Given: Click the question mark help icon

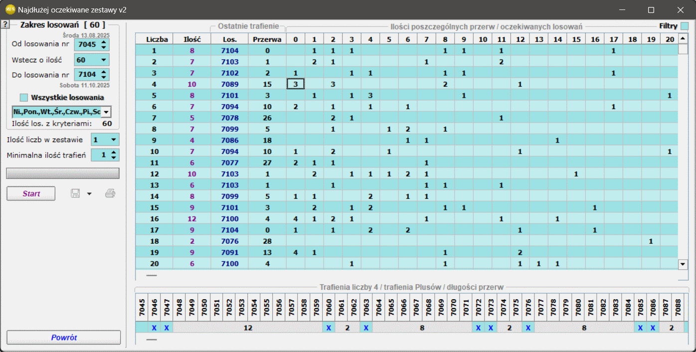Looking at the screenshot, I should click(x=5, y=25).
